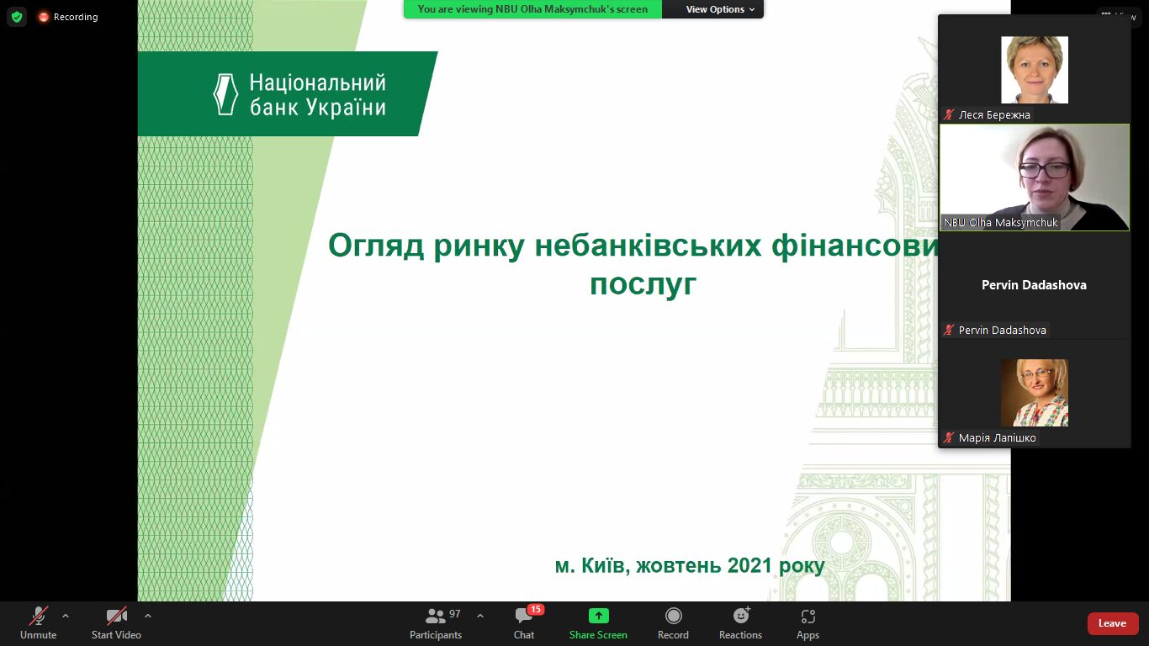
Task: Click the Record button icon
Action: click(x=673, y=616)
